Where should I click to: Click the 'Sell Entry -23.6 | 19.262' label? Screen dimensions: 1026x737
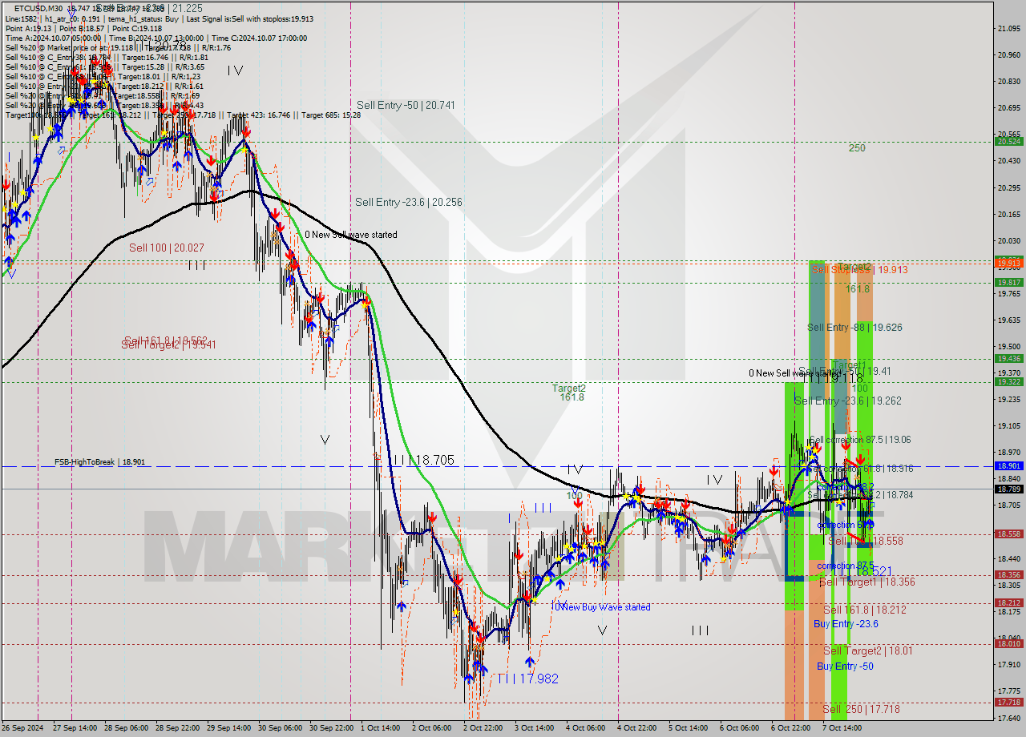pos(848,401)
